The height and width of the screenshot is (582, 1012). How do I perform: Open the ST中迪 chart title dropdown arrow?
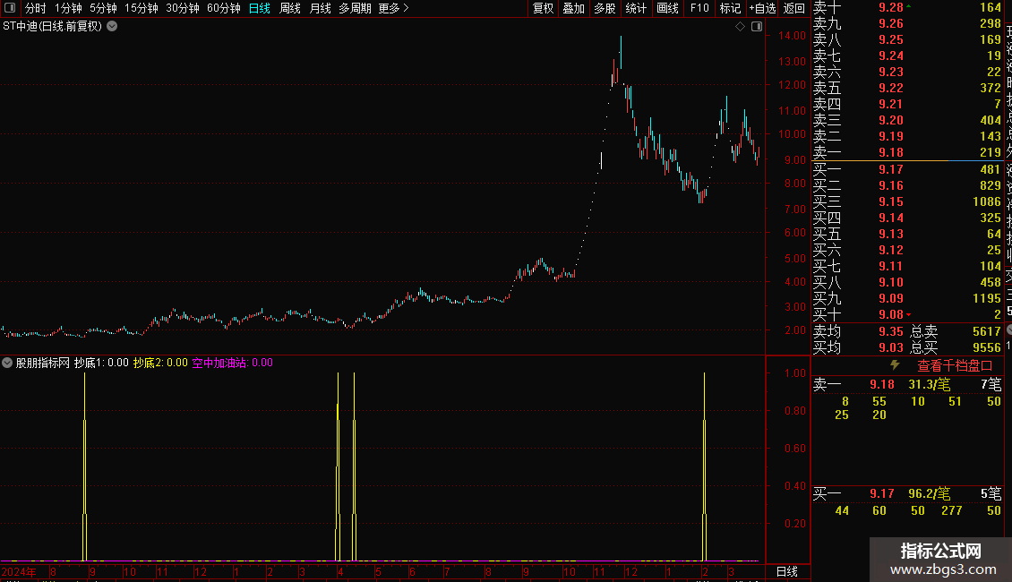[x=112, y=27]
